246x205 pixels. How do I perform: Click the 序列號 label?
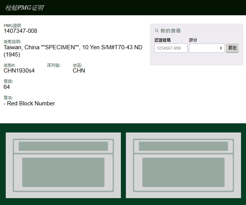[x=54, y=65]
